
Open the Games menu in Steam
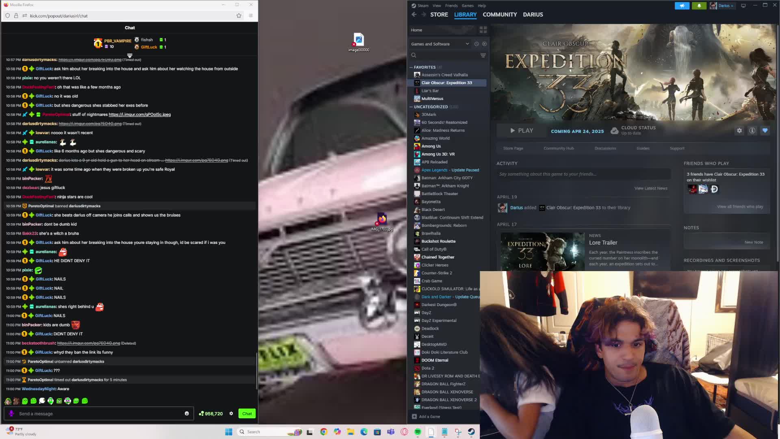tap(468, 6)
